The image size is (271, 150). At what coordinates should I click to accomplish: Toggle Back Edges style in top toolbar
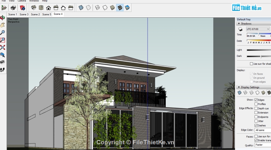[x=88, y=8]
